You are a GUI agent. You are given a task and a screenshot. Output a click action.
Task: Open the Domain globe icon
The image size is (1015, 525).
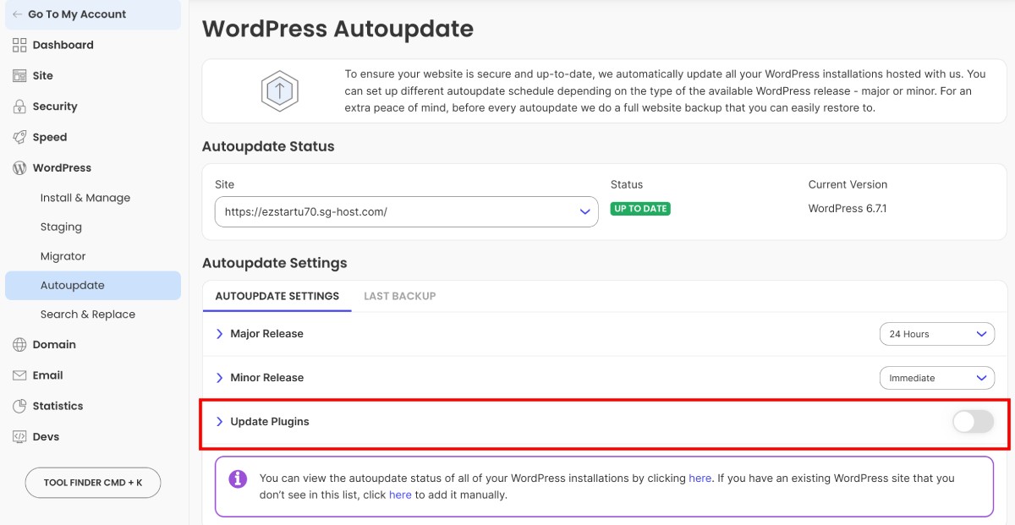pos(19,344)
